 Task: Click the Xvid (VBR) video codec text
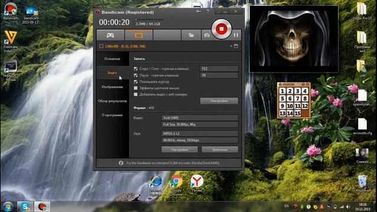click(171, 118)
